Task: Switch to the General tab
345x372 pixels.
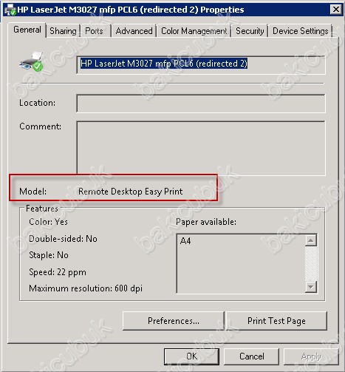Action: (x=27, y=30)
